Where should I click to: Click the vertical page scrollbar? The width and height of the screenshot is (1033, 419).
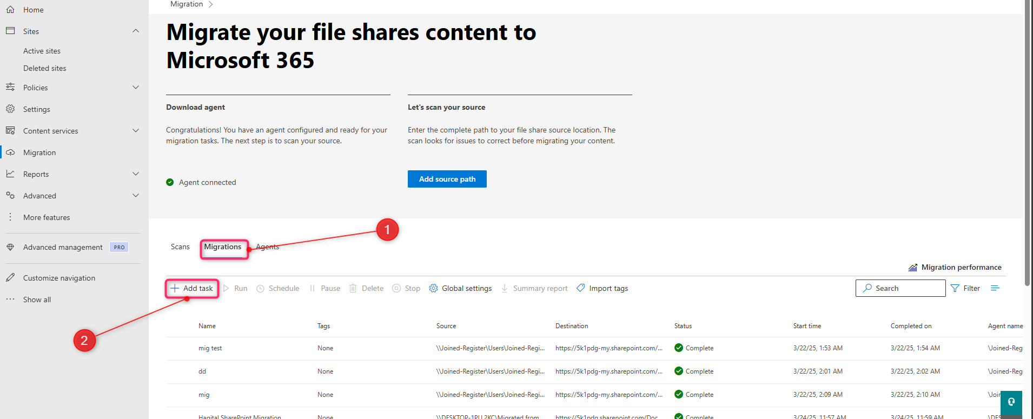coord(1028,143)
